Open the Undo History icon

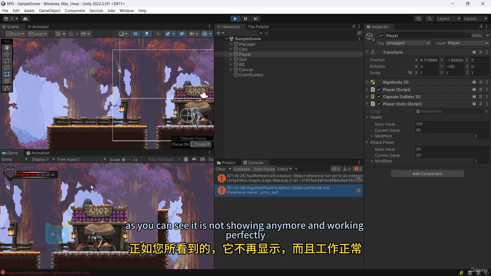coord(419,19)
